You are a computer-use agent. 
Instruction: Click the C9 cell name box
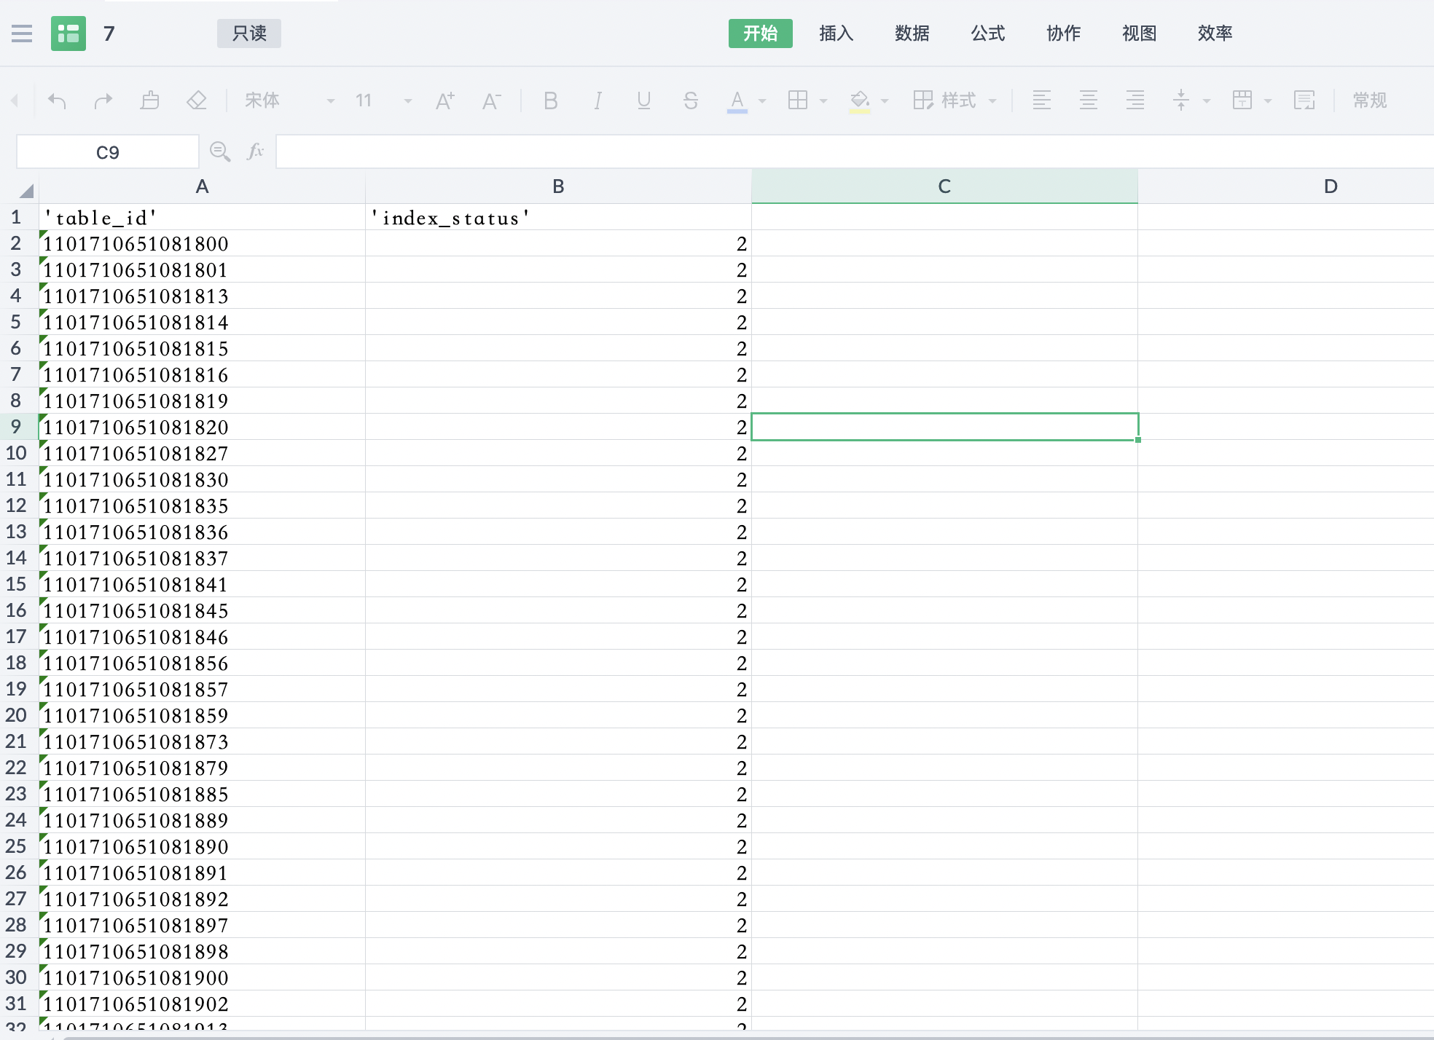pos(108,152)
